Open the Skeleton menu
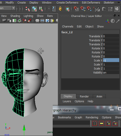Image resolution: width=121 pixels, height=136 pixels. 109,3
